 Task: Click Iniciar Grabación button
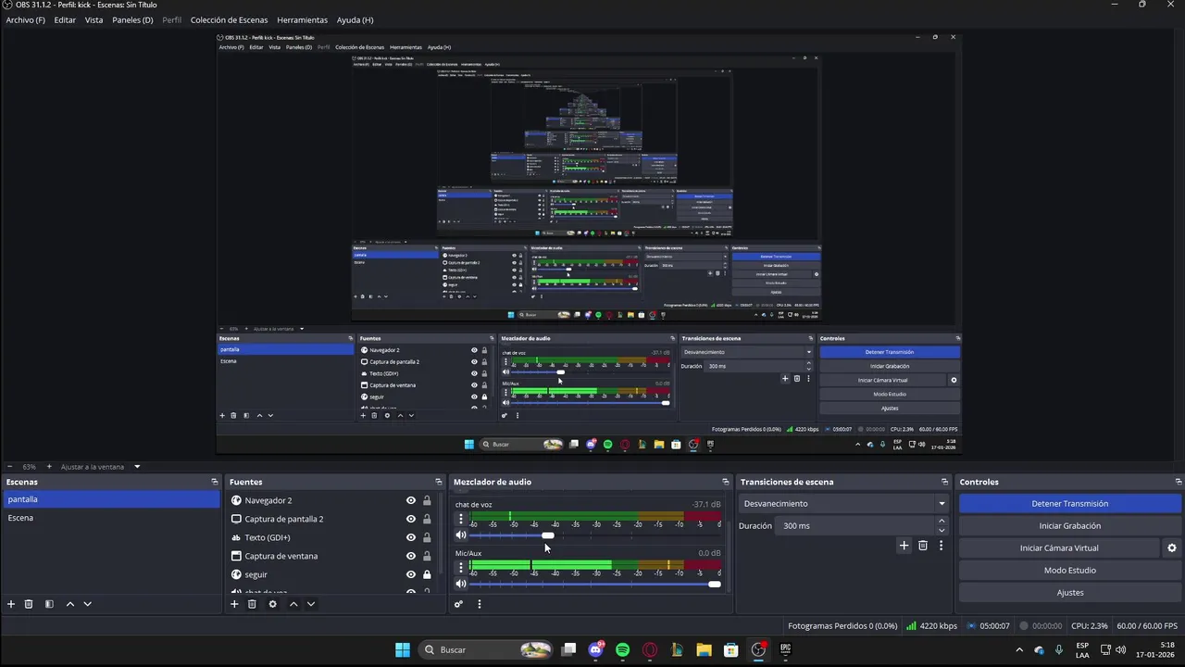click(x=1069, y=526)
